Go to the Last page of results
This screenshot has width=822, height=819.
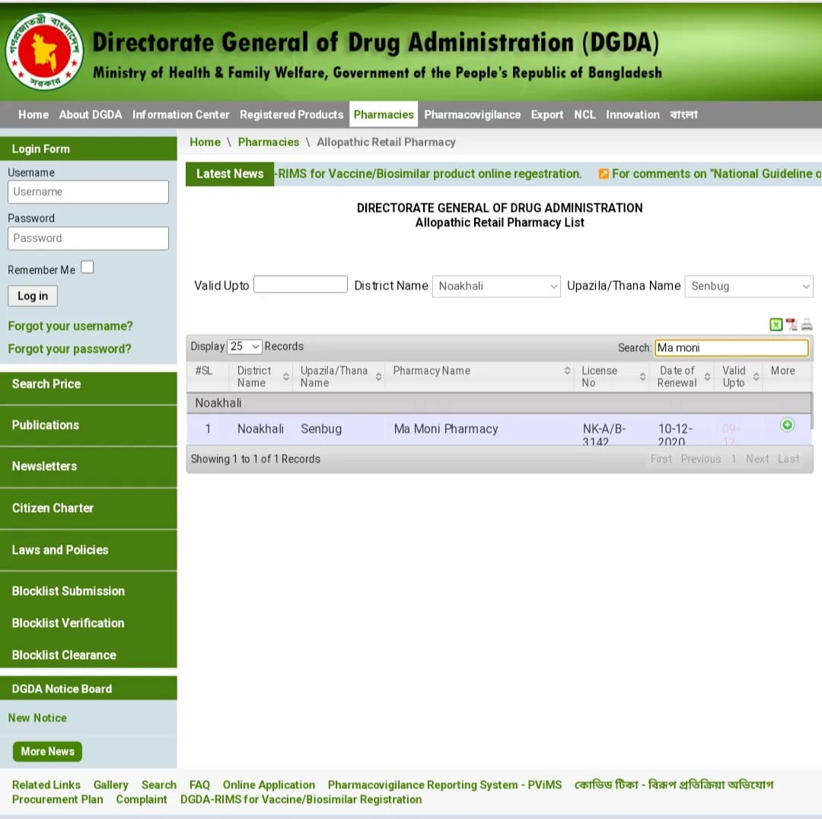(x=789, y=459)
